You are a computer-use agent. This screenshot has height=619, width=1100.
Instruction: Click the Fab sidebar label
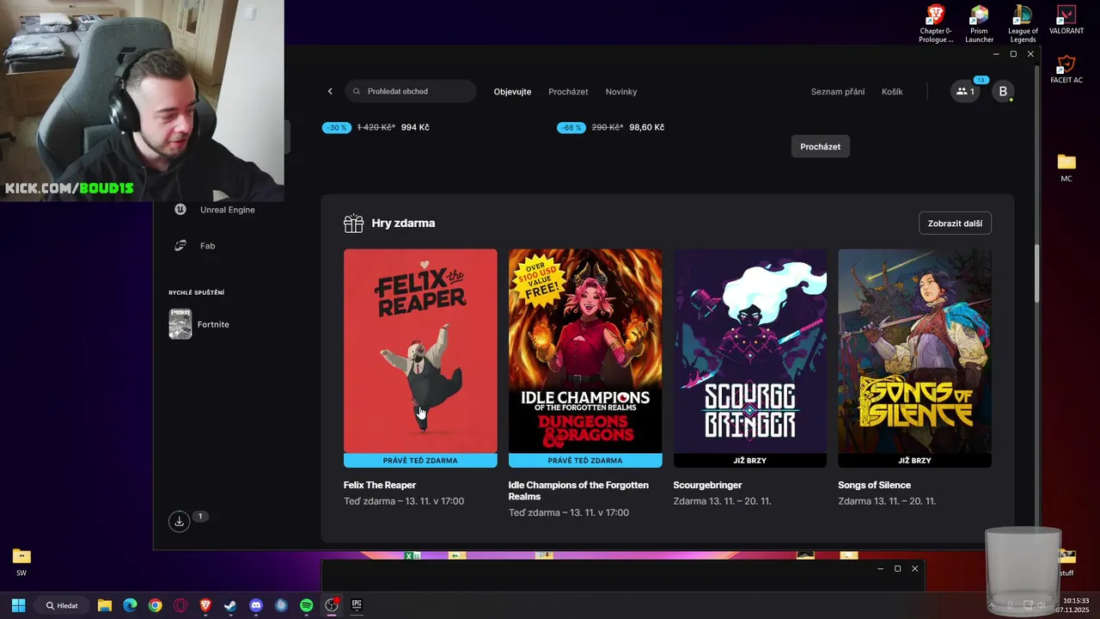208,245
